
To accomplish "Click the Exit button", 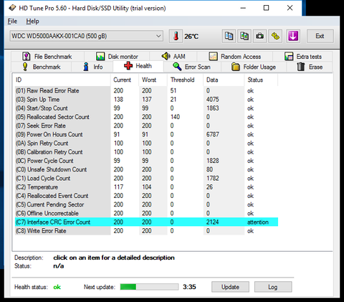I will point(320,36).
